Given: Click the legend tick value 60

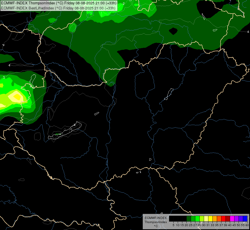Looking at the screenshot, I should click(247, 225).
